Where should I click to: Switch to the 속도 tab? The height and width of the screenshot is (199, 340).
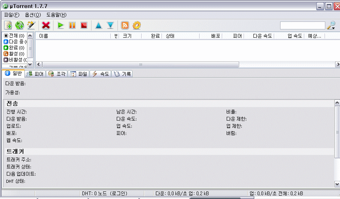click(x=101, y=74)
